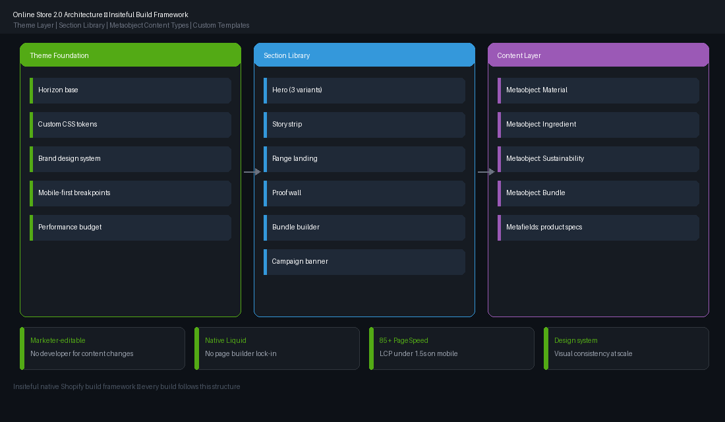Click the Design system benefit card
725x422 pixels.
[627, 348]
